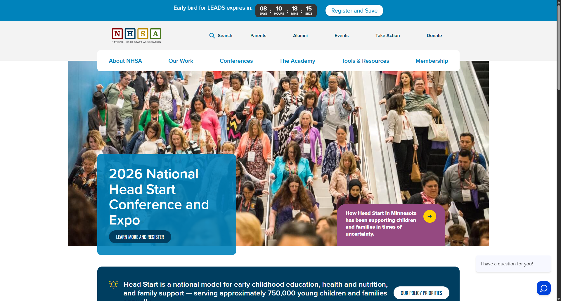561x301 pixels.
Task: Click the yellow bell alert icon
Action: (x=113, y=284)
